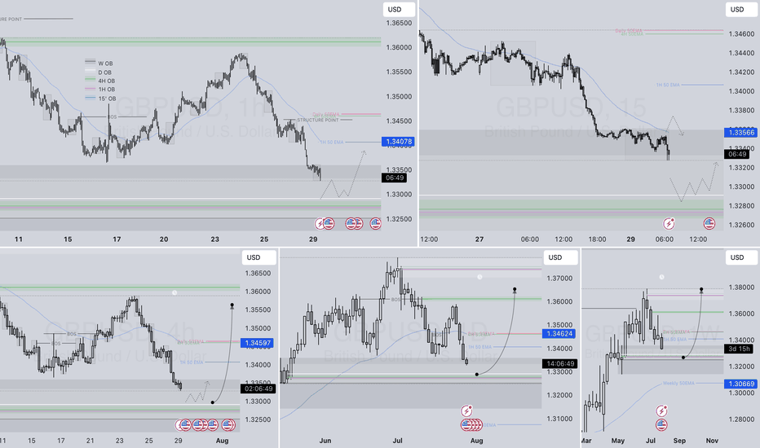Click blue price label 1.33566 on 15-minute chart
Image resolution: width=760 pixels, height=448 pixels.
741,132
